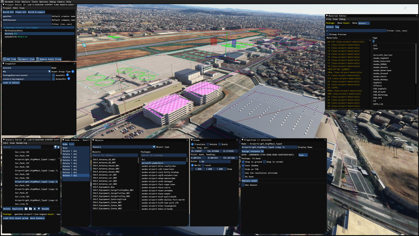
Task: Collapse the gaochan-airport-rjna-nagoya project tree node
Action: [x=4, y=27]
